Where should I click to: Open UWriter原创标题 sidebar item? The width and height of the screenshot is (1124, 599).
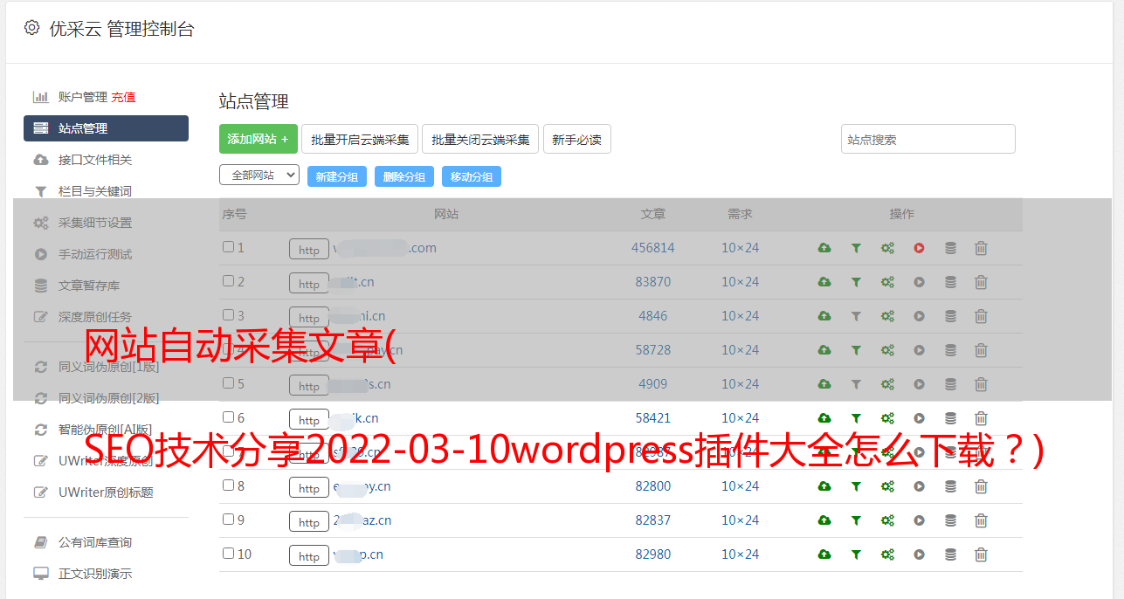pyautogui.click(x=106, y=492)
